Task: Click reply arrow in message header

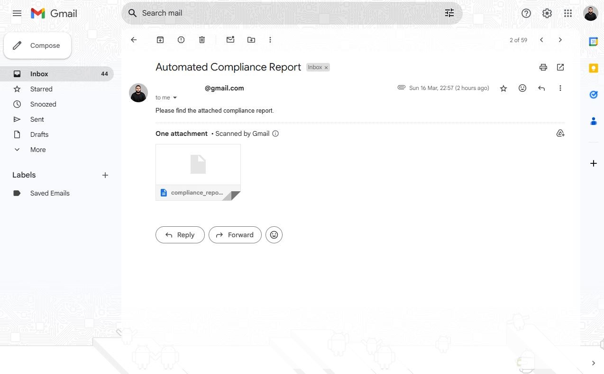Action: click(x=541, y=88)
